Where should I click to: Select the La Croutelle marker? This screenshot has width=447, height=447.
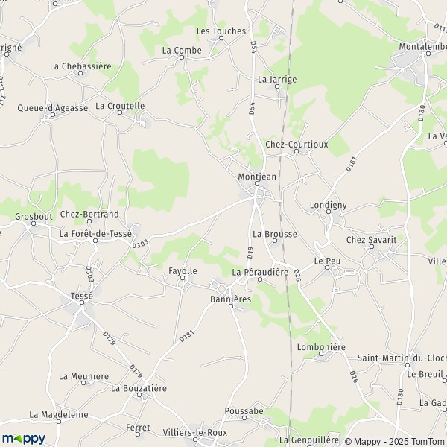[120, 112]
